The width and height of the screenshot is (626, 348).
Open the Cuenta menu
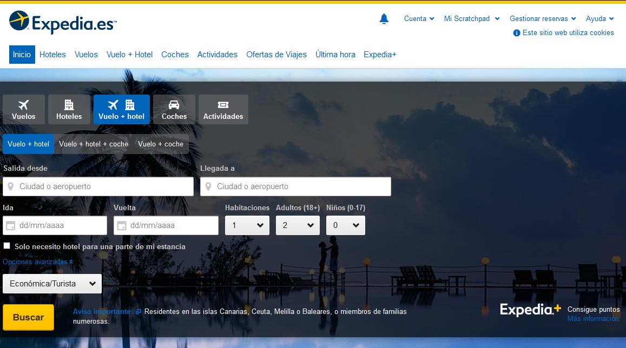point(419,19)
